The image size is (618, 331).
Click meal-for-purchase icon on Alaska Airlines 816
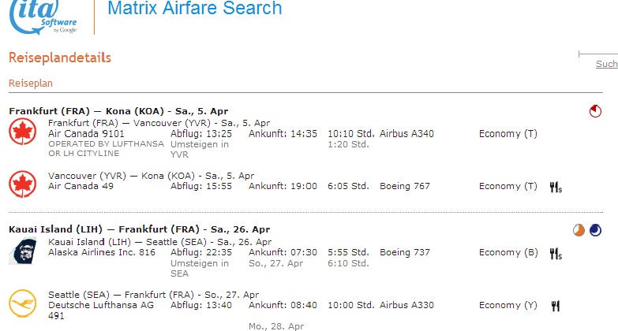click(x=555, y=253)
